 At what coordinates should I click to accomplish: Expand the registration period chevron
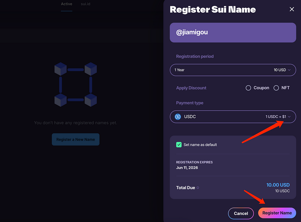289,70
